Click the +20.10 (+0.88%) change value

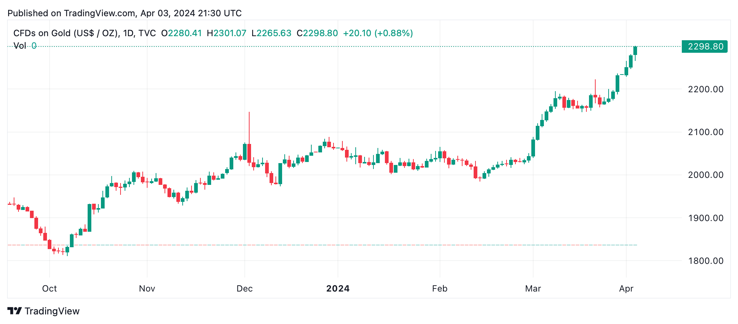click(378, 33)
